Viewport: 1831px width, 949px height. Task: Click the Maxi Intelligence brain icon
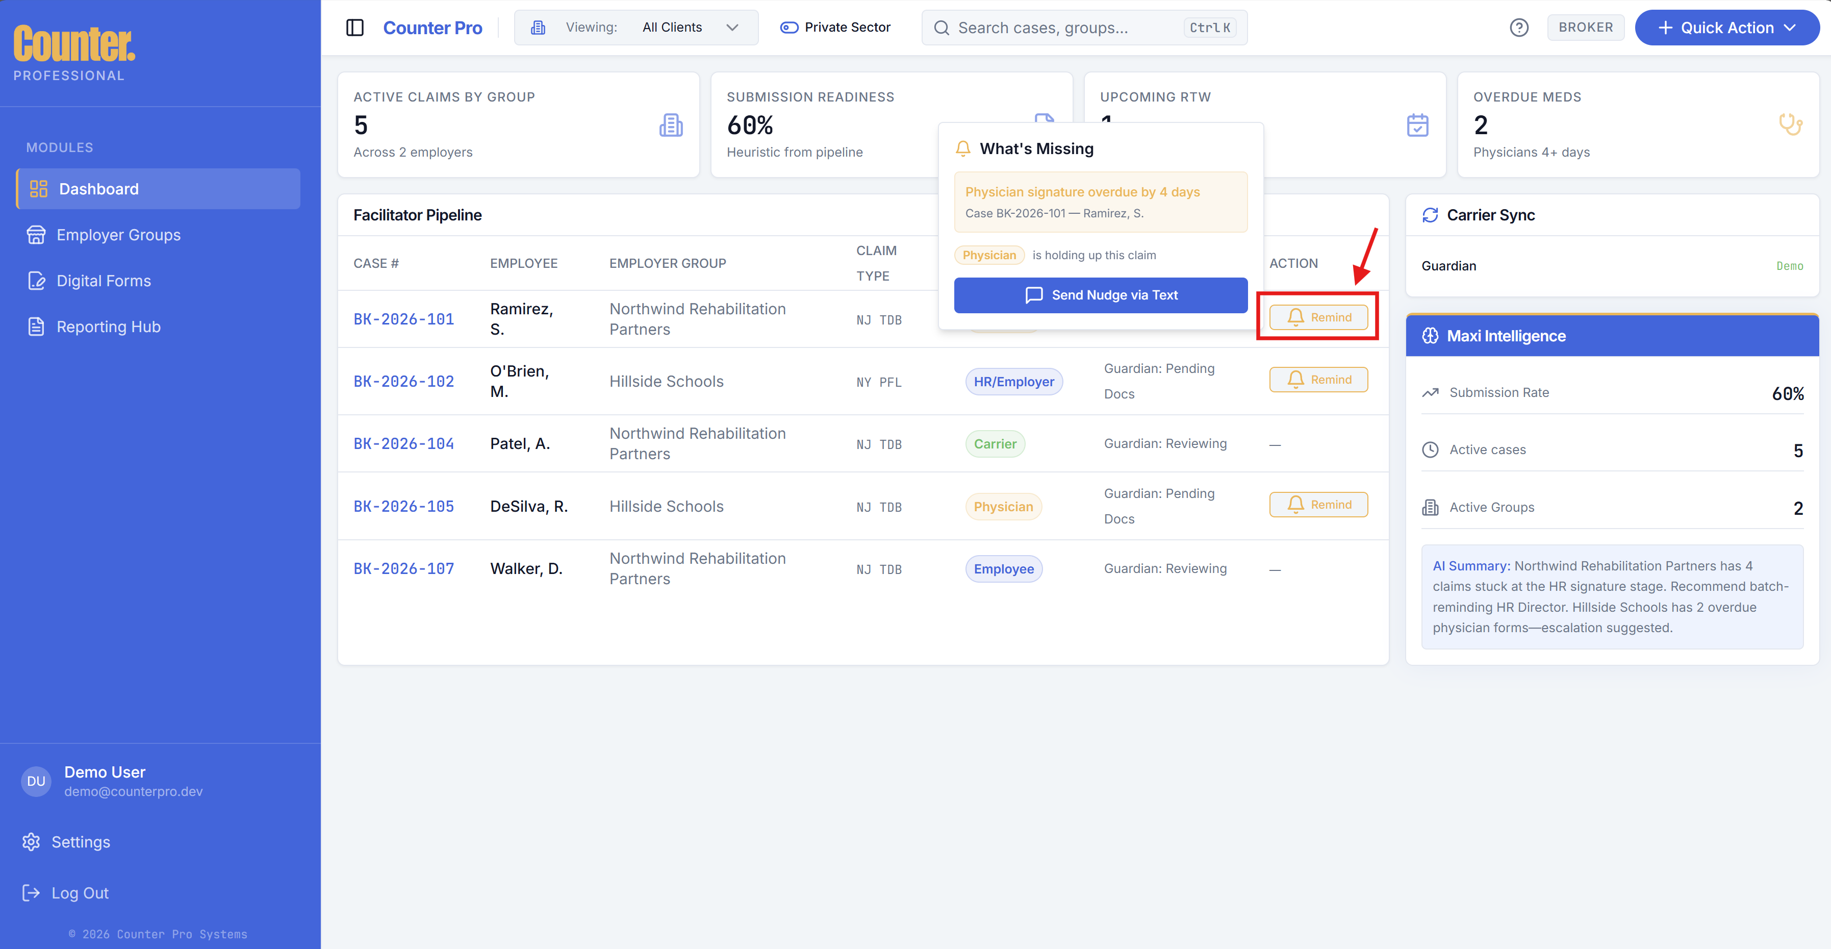tap(1430, 336)
